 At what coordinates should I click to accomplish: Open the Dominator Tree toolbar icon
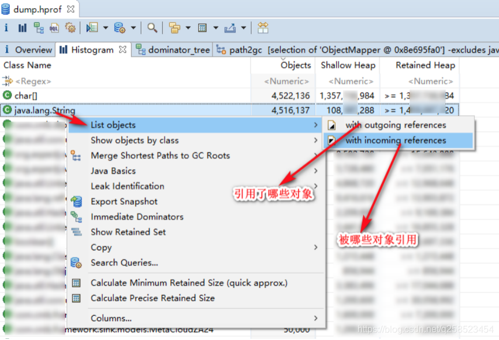38,27
